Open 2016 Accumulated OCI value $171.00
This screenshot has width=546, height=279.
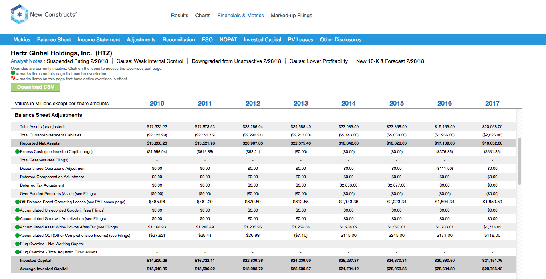tap(445, 236)
